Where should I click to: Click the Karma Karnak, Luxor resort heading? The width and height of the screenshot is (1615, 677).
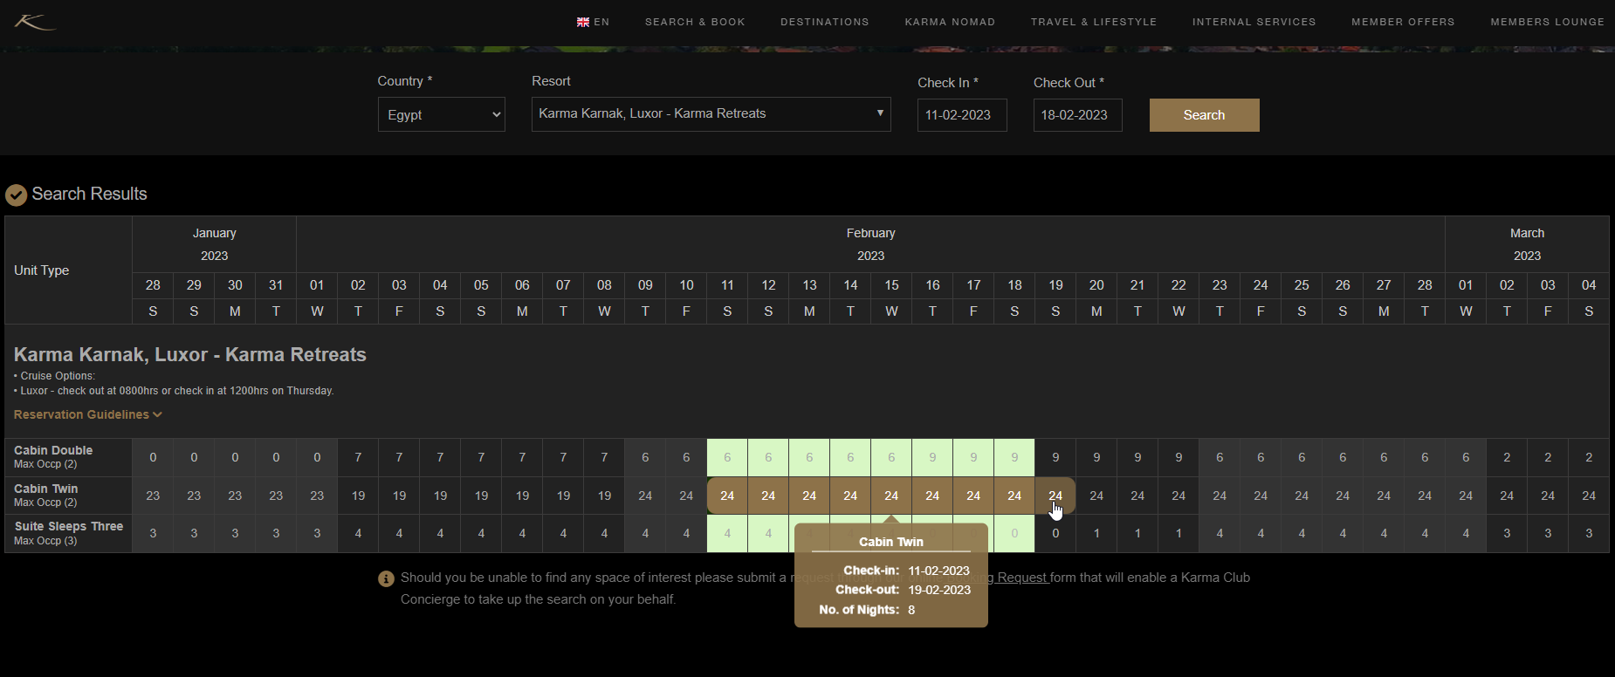(190, 355)
